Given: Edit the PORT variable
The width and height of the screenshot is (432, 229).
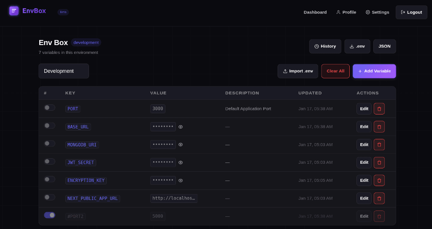Looking at the screenshot, I should pyautogui.click(x=364, y=109).
